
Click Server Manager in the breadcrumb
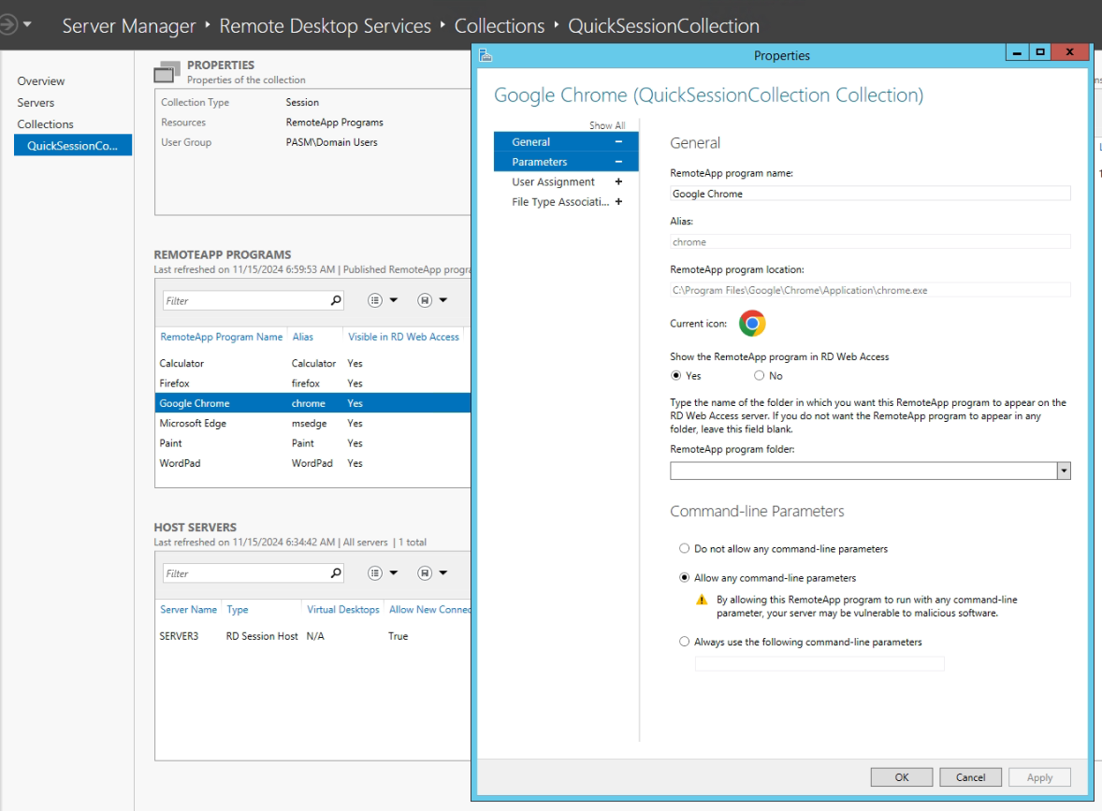pos(128,26)
